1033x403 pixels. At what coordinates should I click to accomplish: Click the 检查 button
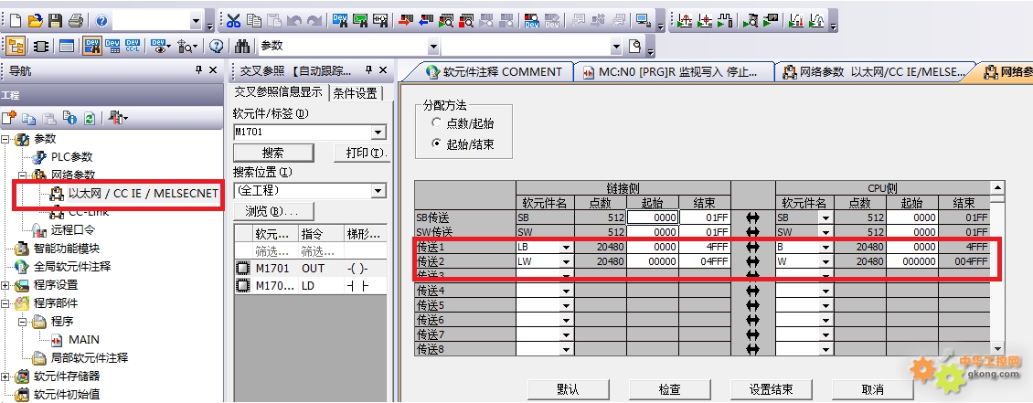[670, 388]
